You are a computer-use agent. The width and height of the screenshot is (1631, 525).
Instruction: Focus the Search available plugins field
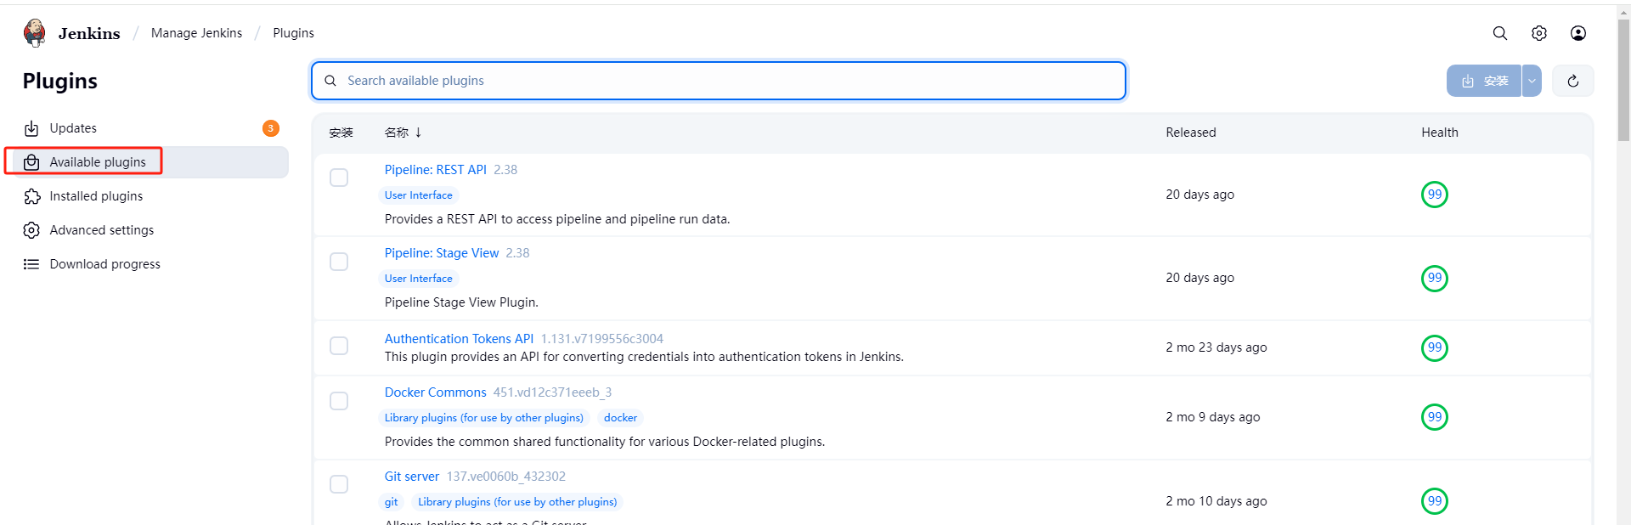[x=719, y=81]
